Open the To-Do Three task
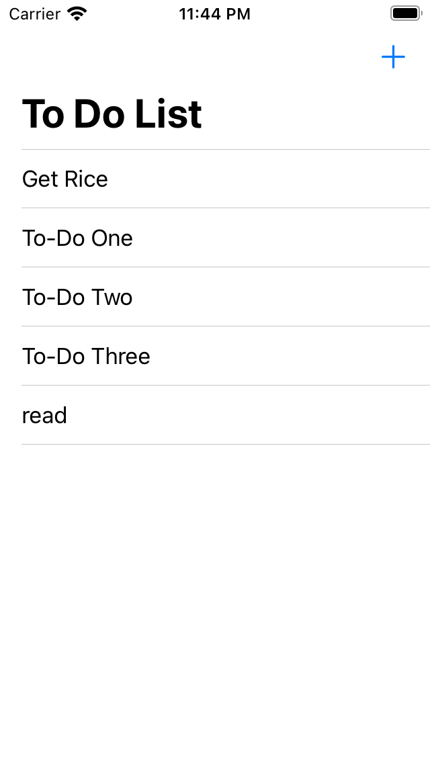The width and height of the screenshot is (430, 763). [226, 356]
